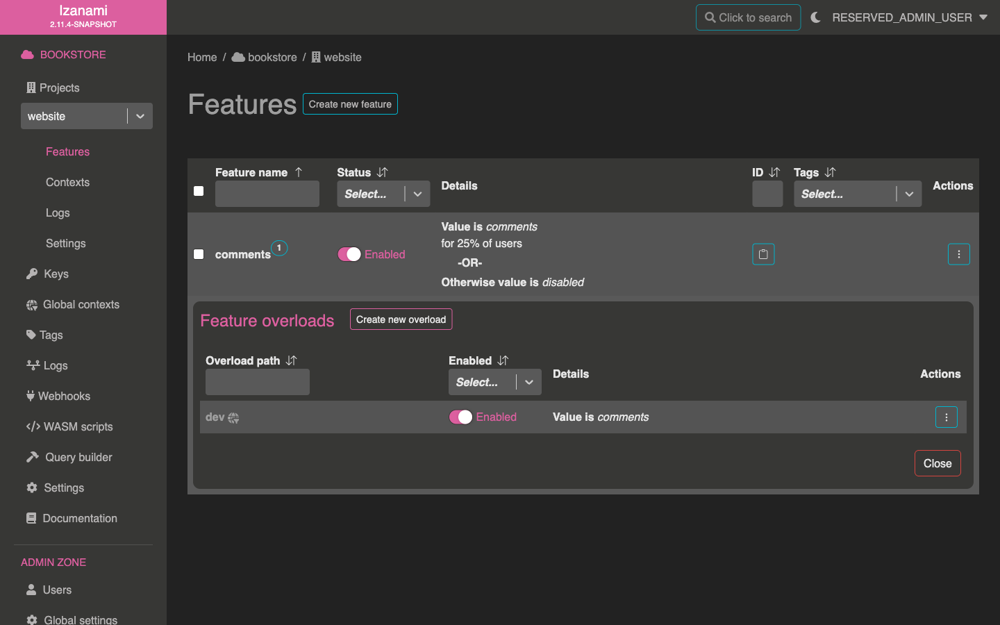
Task: Copy the comments feature ID with clipboard icon
Action: (x=763, y=254)
